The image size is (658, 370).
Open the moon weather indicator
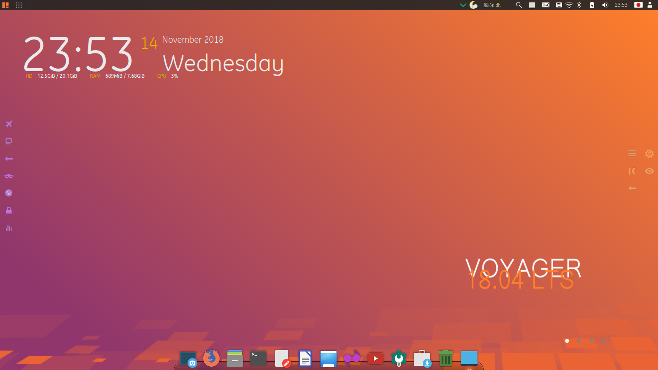(474, 5)
